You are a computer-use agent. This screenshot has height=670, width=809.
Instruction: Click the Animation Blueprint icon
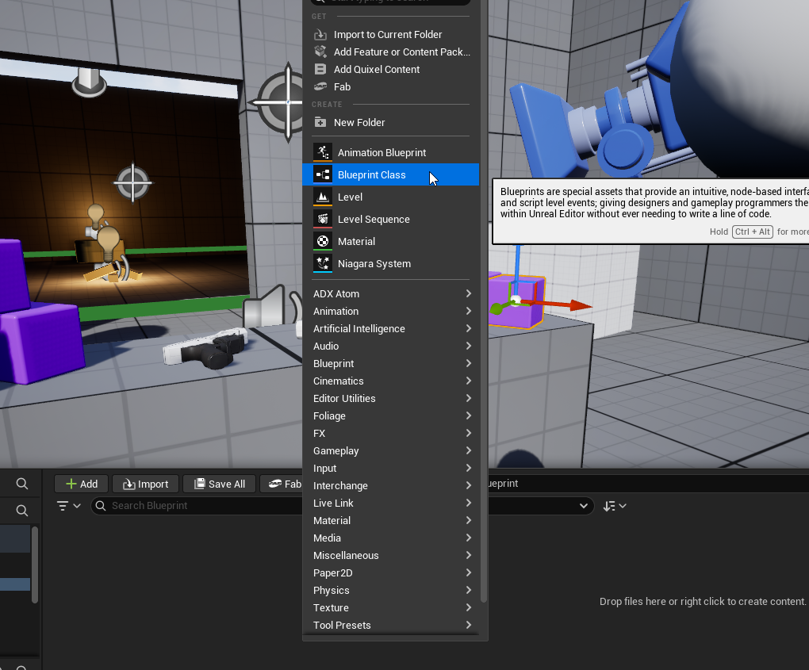(x=323, y=152)
